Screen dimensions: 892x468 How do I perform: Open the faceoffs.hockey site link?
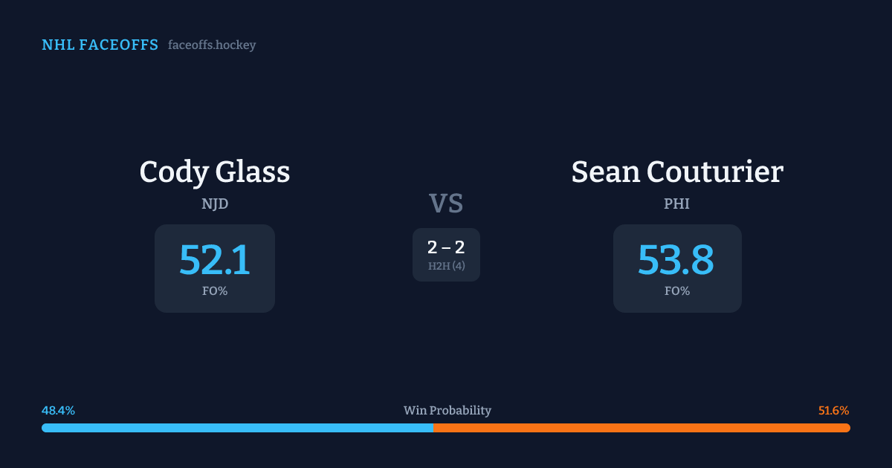click(x=212, y=45)
